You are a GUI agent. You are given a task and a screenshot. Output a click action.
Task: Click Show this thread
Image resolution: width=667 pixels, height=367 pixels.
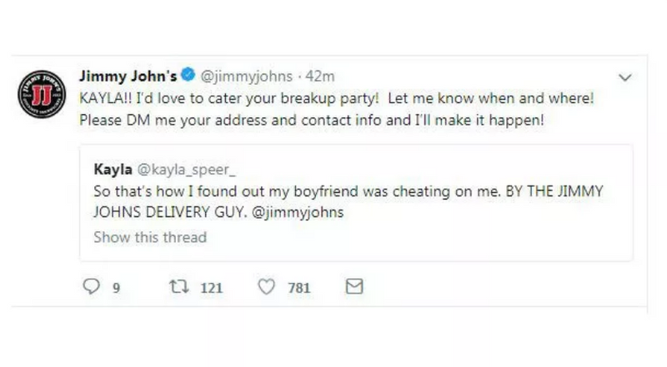point(150,237)
